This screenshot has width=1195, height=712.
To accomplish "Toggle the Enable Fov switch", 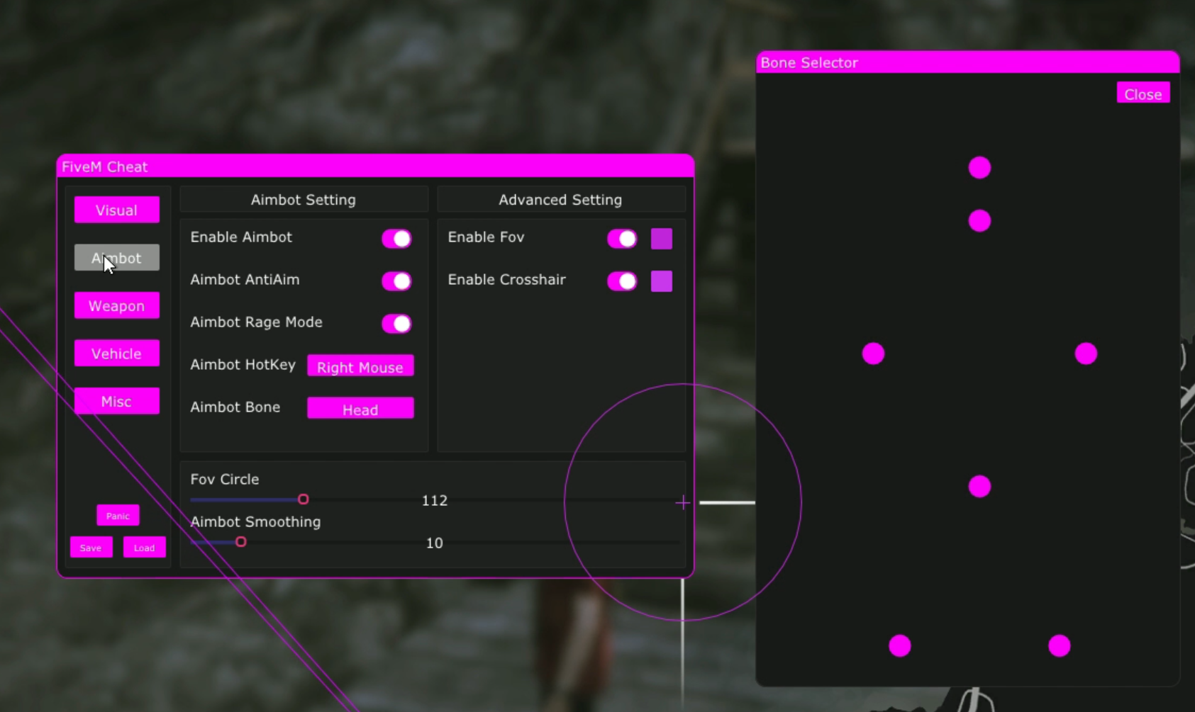I will (622, 239).
